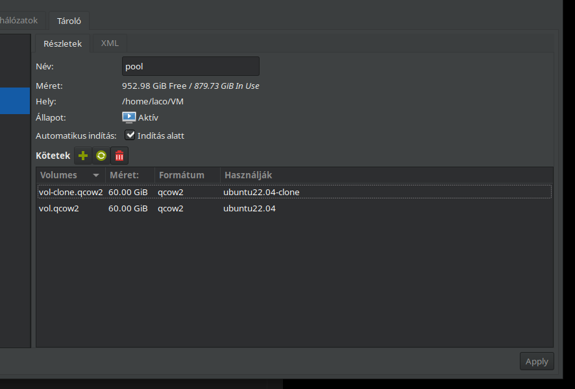Image resolution: width=575 pixels, height=389 pixels.
Task: Click the highlighted storage pool in sidebar
Action: click(x=14, y=101)
